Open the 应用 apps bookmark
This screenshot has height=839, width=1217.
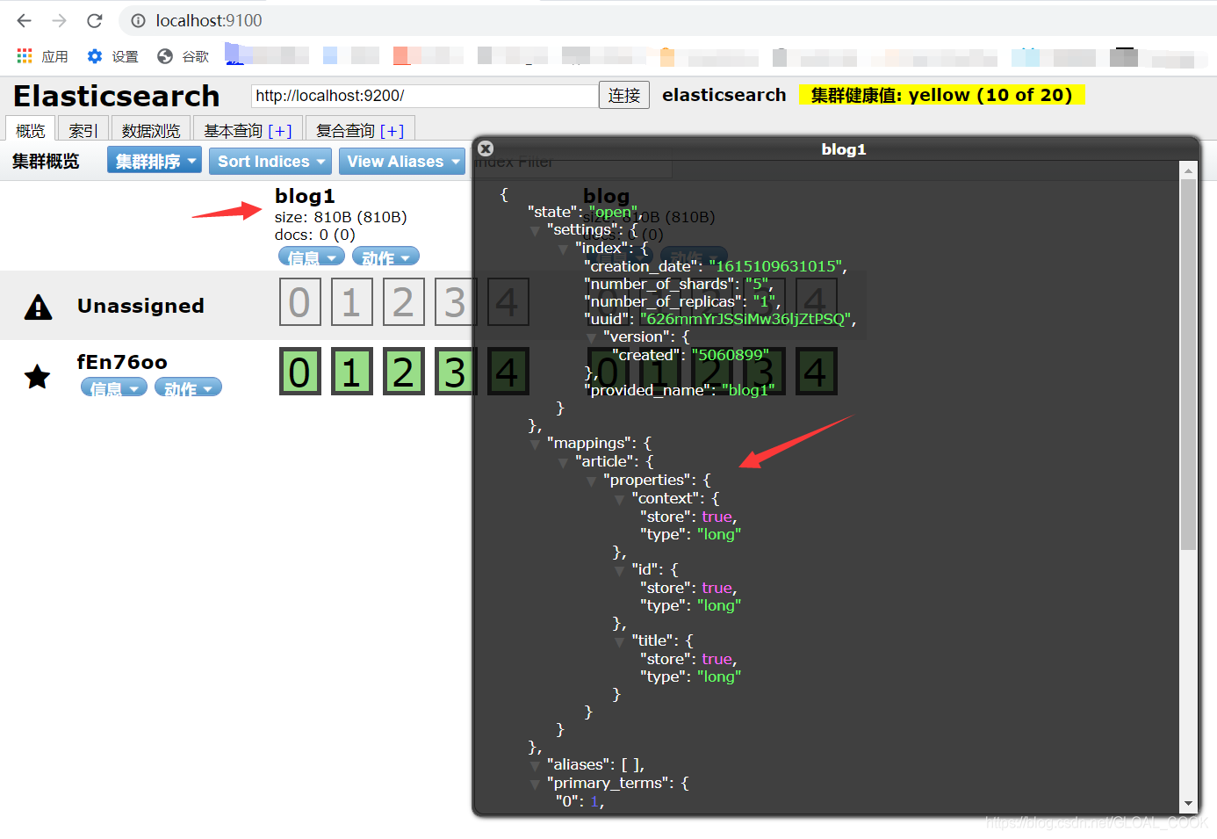pos(42,56)
